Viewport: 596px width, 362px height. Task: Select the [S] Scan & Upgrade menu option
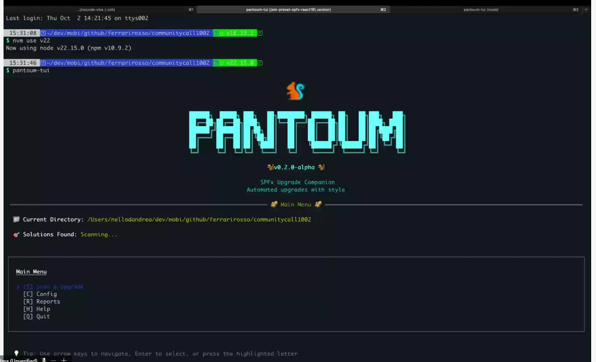coord(53,287)
